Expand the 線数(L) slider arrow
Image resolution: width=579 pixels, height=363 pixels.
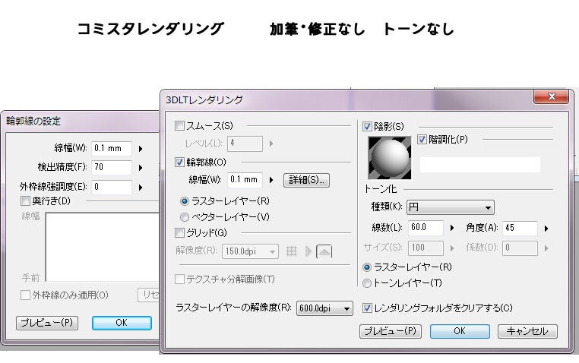tap(452, 228)
